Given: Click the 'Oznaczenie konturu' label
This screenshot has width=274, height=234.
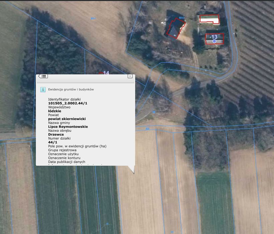Looking at the screenshot, I should [64, 158].
